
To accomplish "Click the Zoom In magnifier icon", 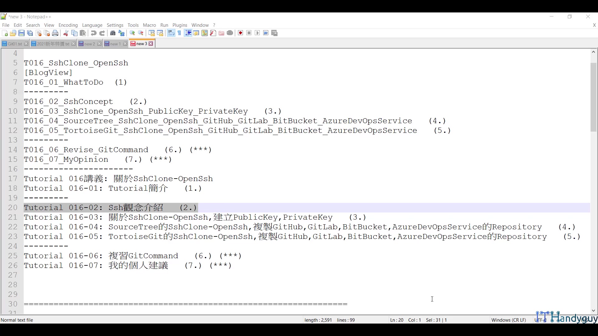I will pyautogui.click(x=132, y=33).
